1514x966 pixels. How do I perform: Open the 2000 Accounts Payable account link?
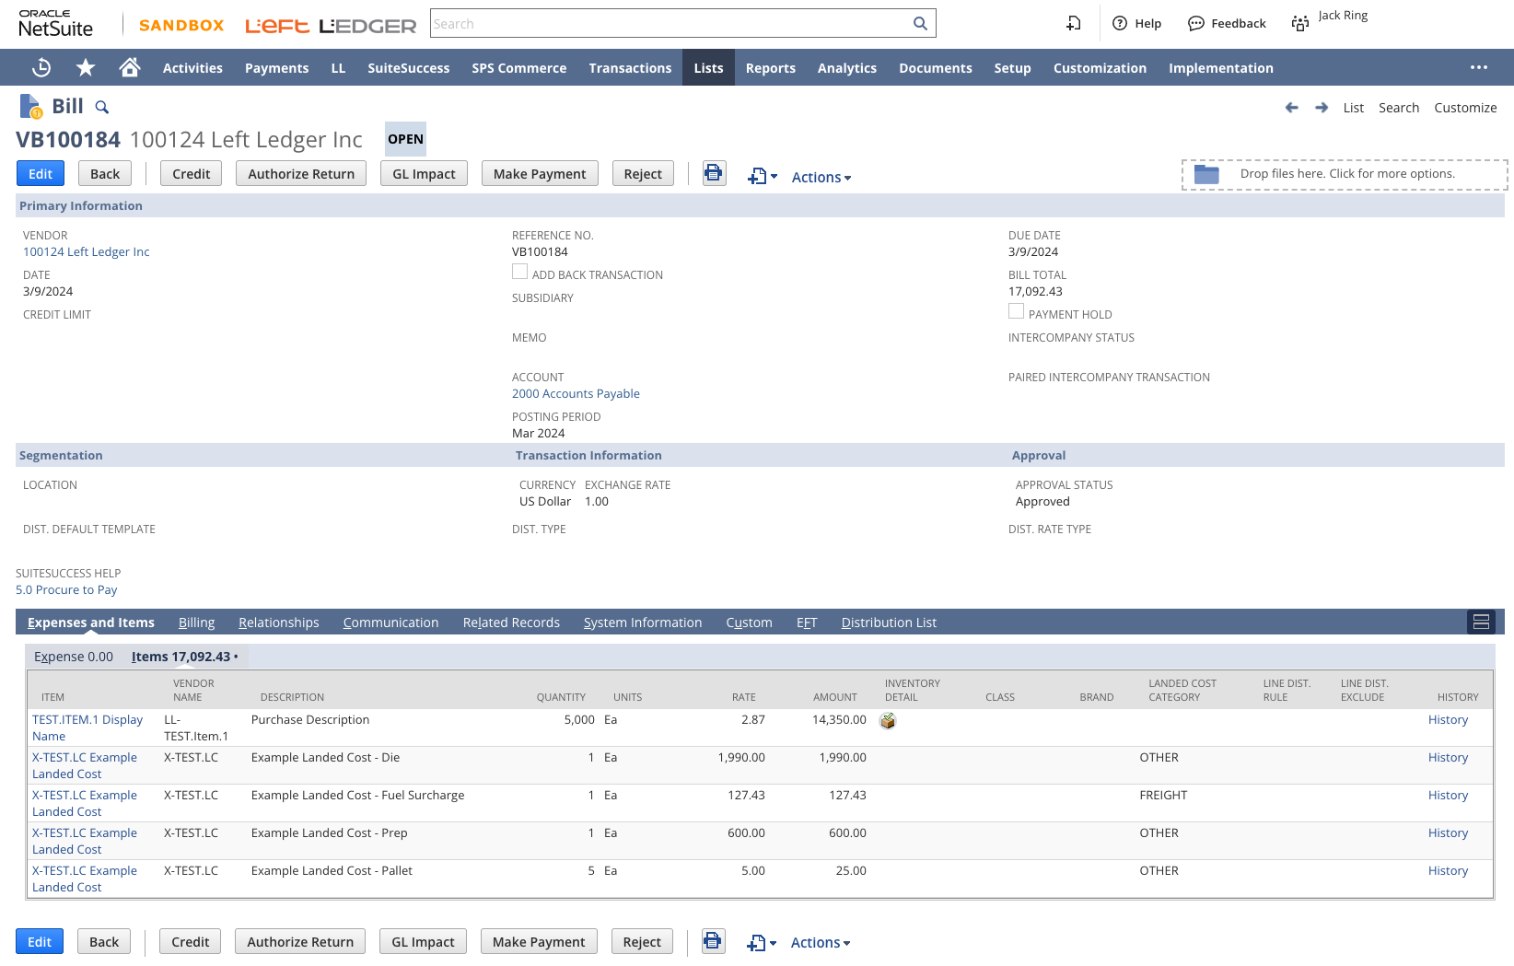(576, 393)
